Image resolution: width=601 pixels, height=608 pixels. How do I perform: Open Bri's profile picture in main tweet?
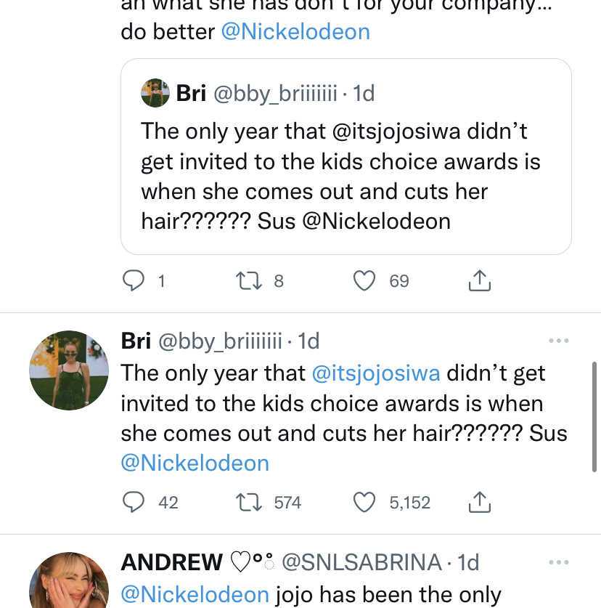click(x=69, y=370)
